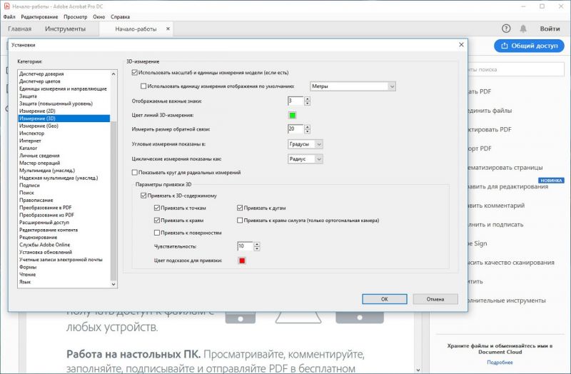
Task: Untick the Привязать к дугам checkbox
Action: pyautogui.click(x=240, y=208)
